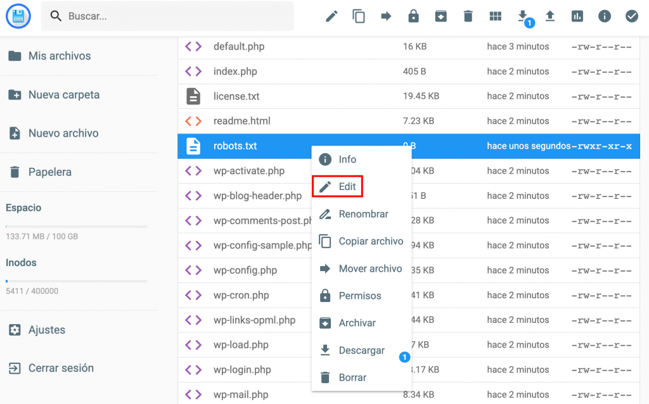Click the download icon showing badge 1
The image size is (649, 404).
(522, 16)
